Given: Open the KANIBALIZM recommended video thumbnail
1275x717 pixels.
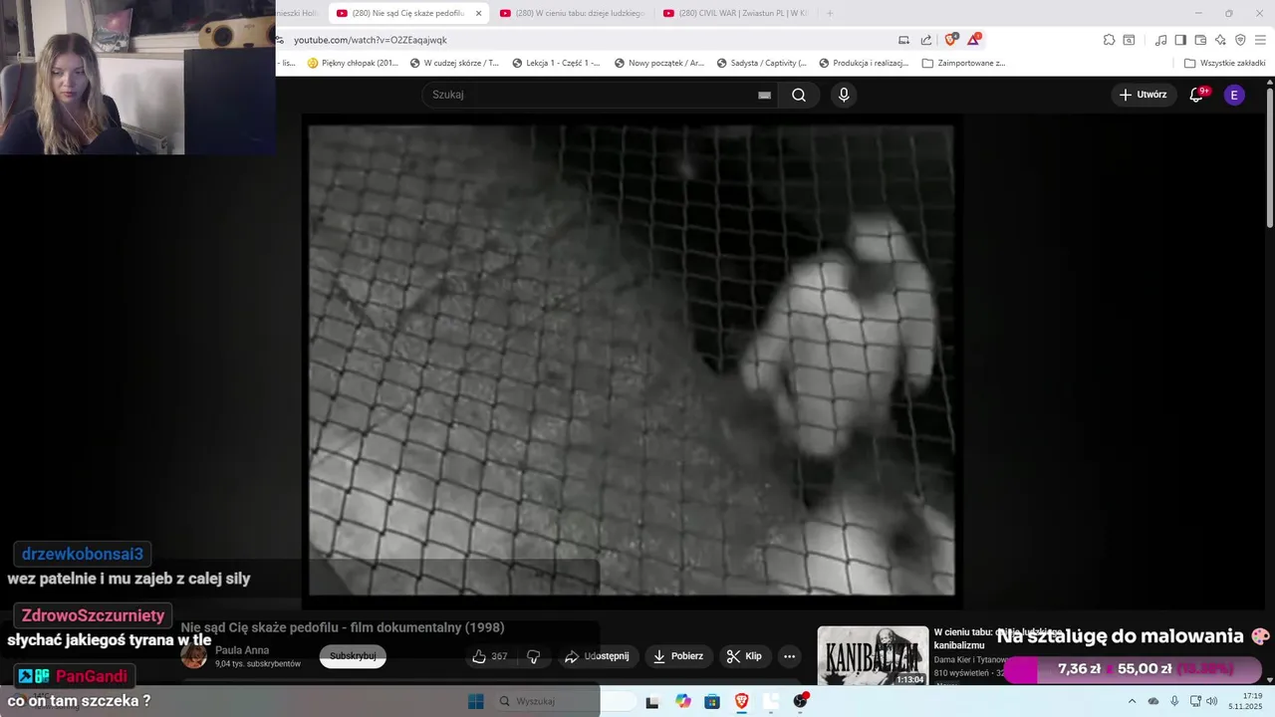Looking at the screenshot, I should click(x=873, y=656).
